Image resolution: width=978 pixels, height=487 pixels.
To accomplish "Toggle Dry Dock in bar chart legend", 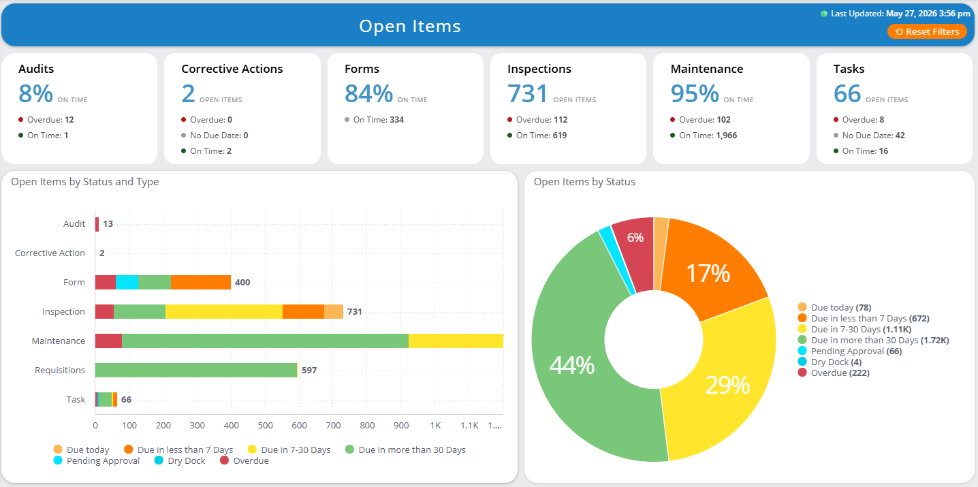I will [180, 460].
